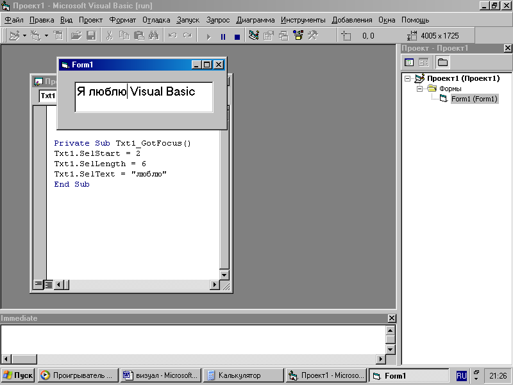The height and width of the screenshot is (385, 513).
Task: Click the Copy toolbar icon
Action: (124, 35)
